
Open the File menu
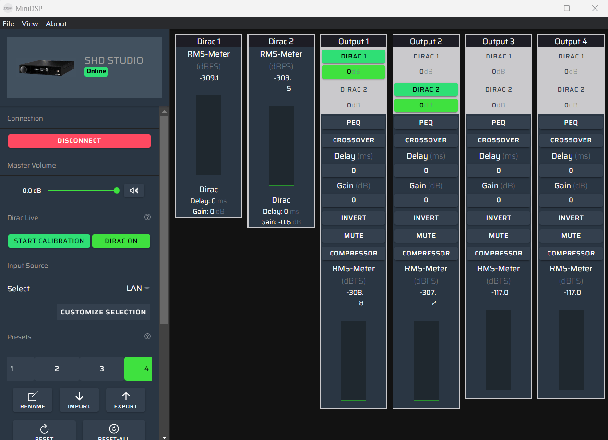point(9,23)
